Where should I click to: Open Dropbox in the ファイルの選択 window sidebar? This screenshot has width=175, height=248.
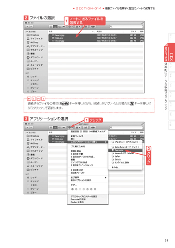pos(35,35)
